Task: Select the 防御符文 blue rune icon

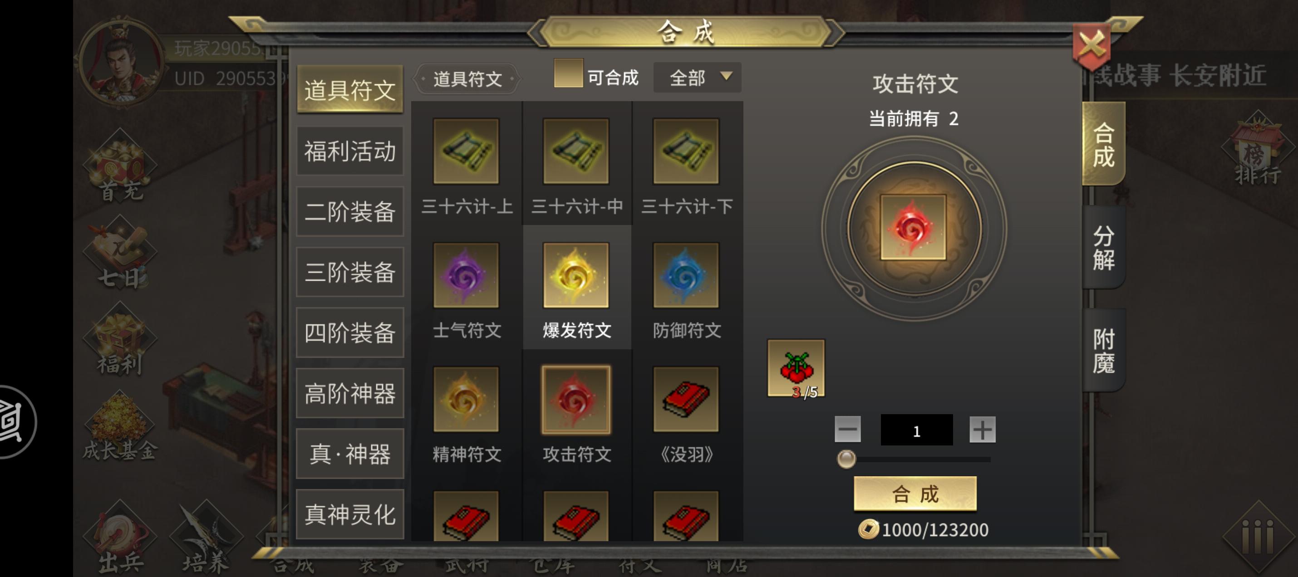Action: [x=685, y=275]
